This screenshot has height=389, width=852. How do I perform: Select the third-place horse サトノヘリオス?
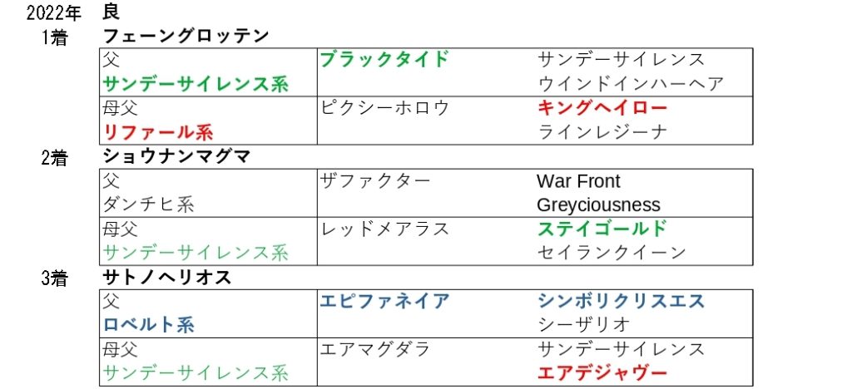pyautogui.click(x=166, y=278)
